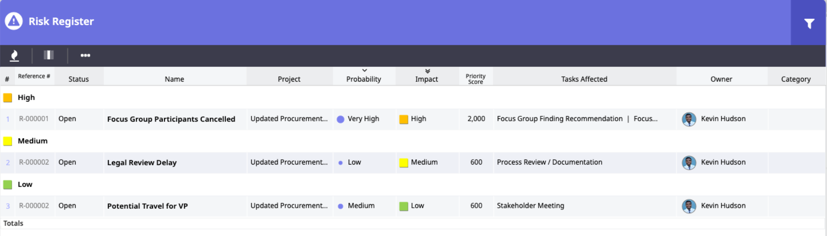Click orange High impact swatch in first row
Viewport: 827px width, 236px height.
[x=404, y=119]
